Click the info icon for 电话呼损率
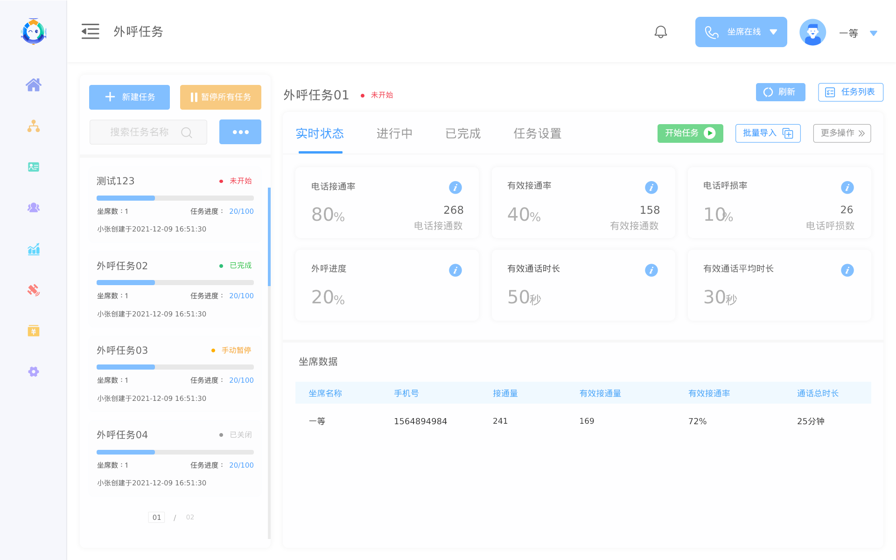 tap(847, 187)
